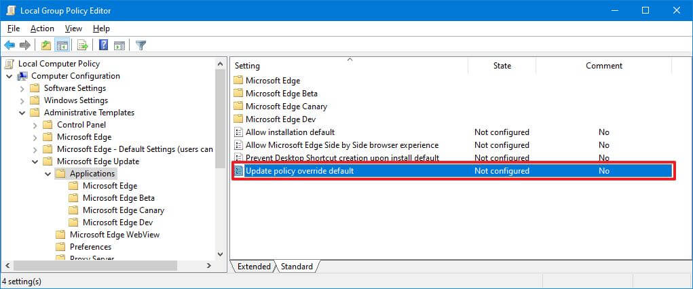Click tree horizontal scrollbar right arrow
Viewport: 693px width, 289px height.
tap(209, 265)
